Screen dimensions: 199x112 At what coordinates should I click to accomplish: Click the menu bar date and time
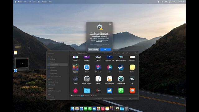[x=178, y=2]
